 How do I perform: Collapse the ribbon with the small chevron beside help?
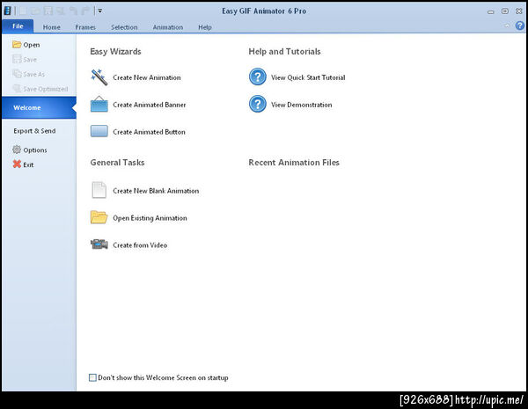pyautogui.click(x=507, y=26)
